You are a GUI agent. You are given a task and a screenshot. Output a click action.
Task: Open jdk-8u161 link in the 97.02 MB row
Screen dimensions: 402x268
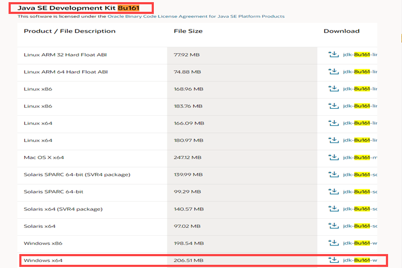360,226
